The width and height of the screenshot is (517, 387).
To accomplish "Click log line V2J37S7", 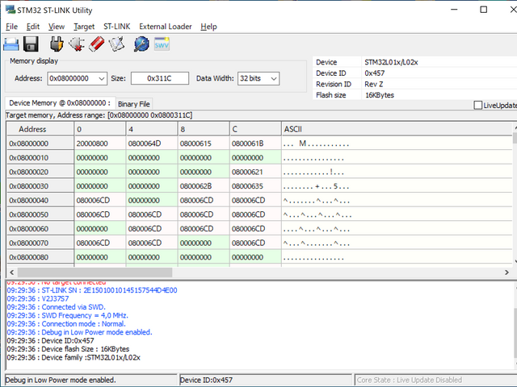I will 38,299.
